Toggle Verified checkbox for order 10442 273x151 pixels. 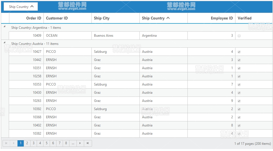pos(239,60)
